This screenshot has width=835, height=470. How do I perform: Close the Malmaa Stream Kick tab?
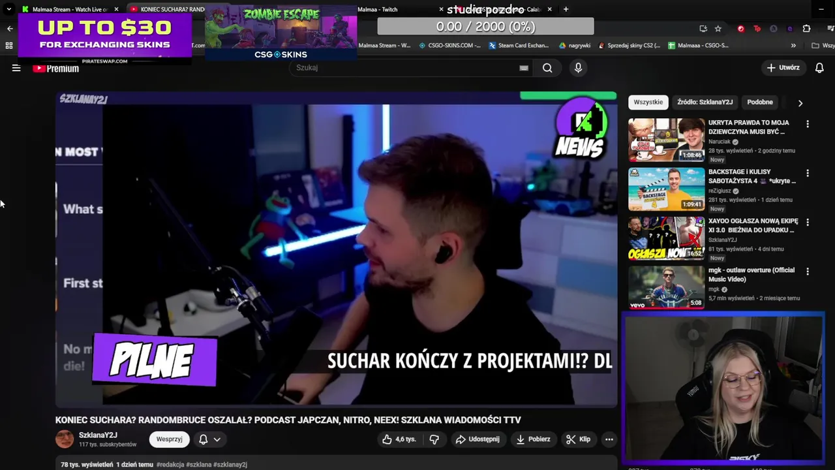click(x=116, y=9)
